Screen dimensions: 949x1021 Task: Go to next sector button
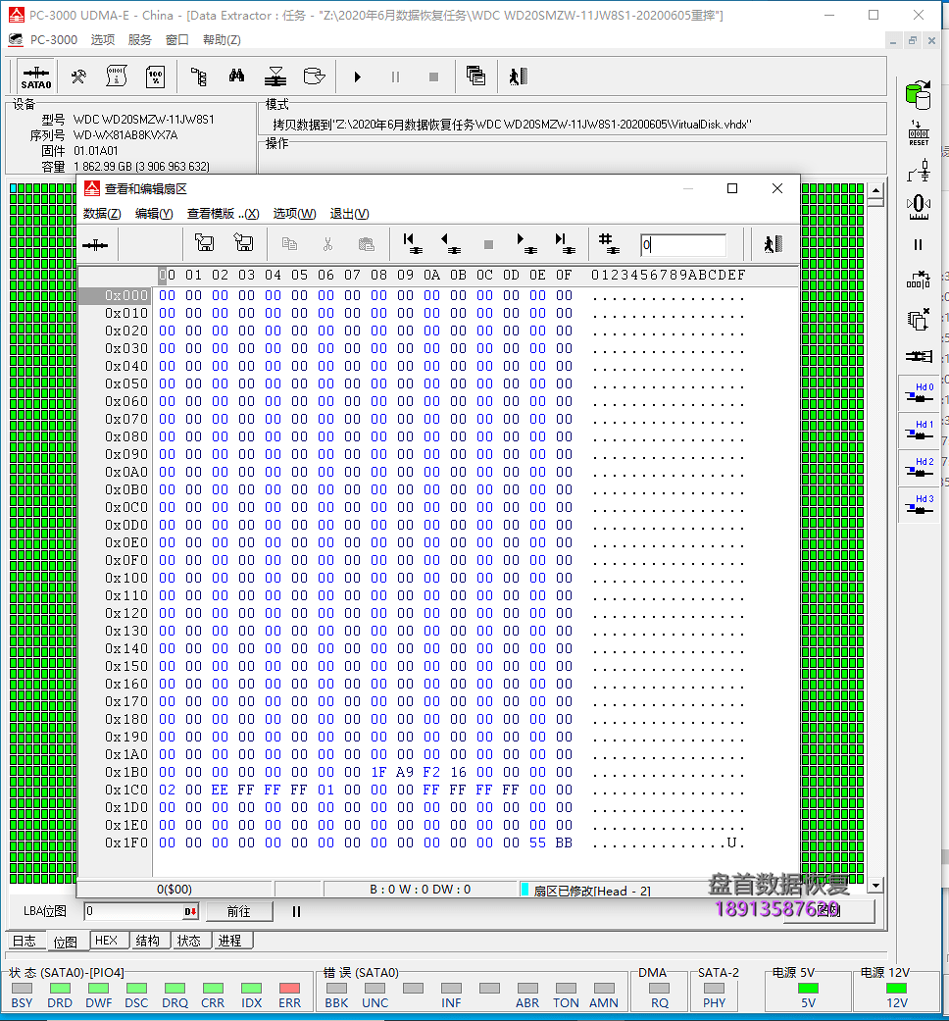[526, 243]
